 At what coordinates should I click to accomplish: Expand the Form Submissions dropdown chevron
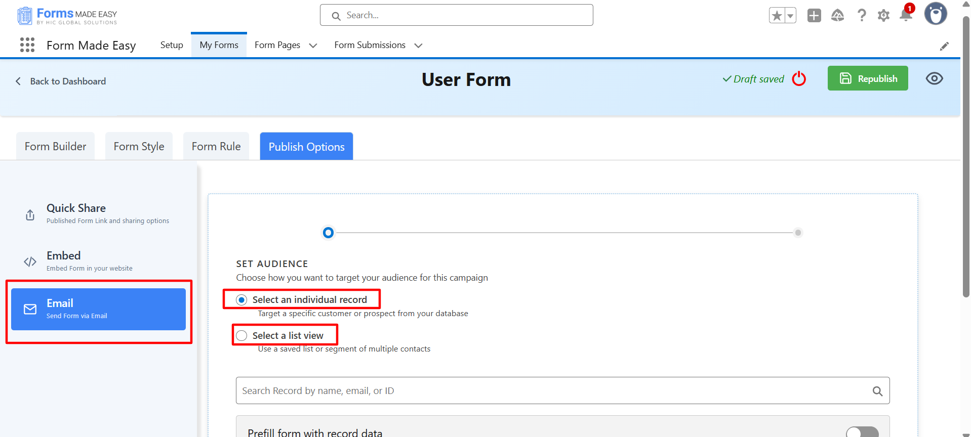pos(418,46)
